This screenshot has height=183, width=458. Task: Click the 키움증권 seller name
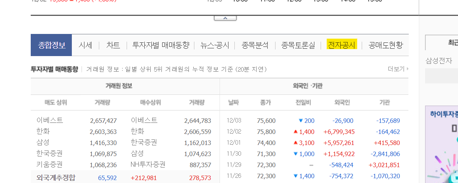tap(50, 165)
